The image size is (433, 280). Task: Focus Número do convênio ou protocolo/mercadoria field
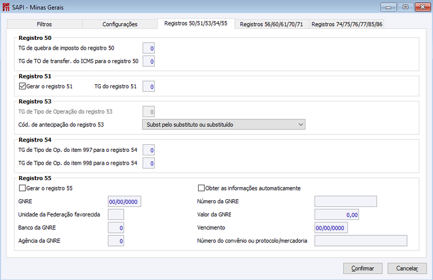coord(361,241)
